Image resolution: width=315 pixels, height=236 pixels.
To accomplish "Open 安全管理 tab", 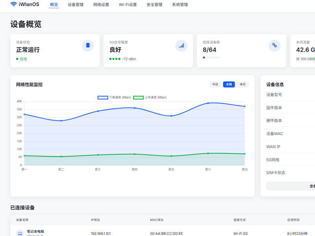I will click(154, 5).
